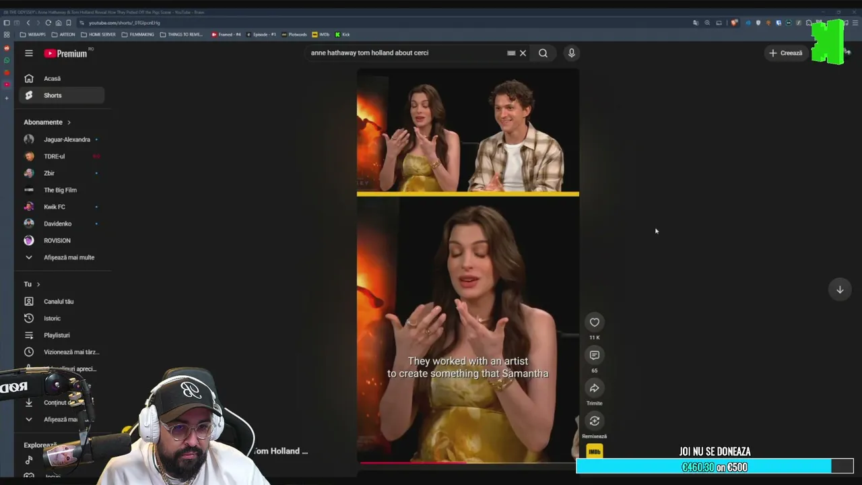Open the apps grid icon in bookmarks bar

coord(7,34)
